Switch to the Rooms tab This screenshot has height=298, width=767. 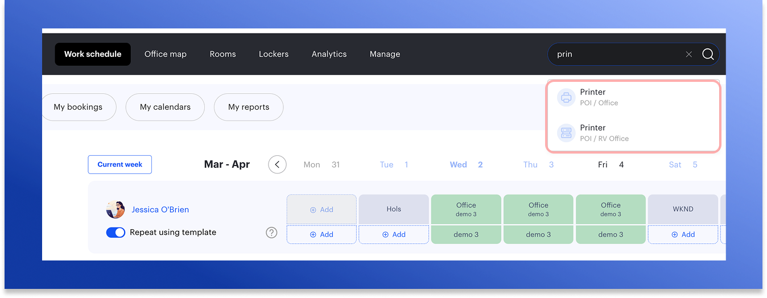pyautogui.click(x=222, y=54)
